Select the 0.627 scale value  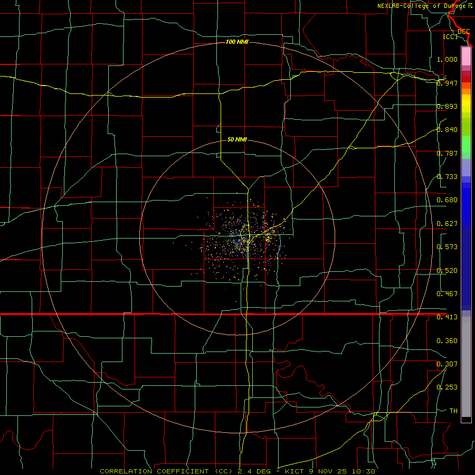[x=447, y=224]
